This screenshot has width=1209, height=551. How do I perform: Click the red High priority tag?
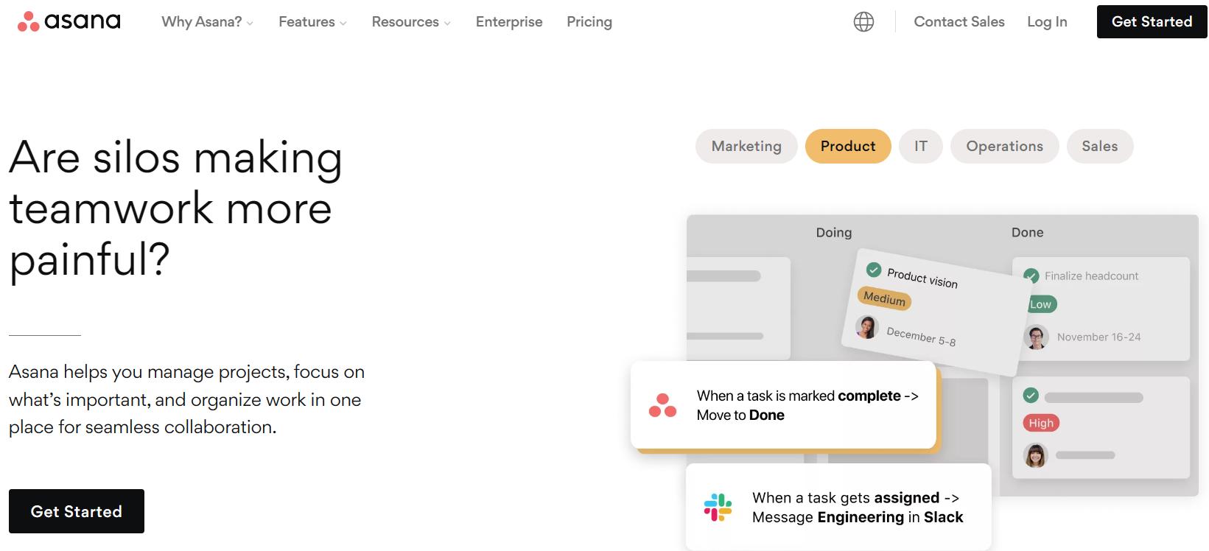click(x=1040, y=423)
